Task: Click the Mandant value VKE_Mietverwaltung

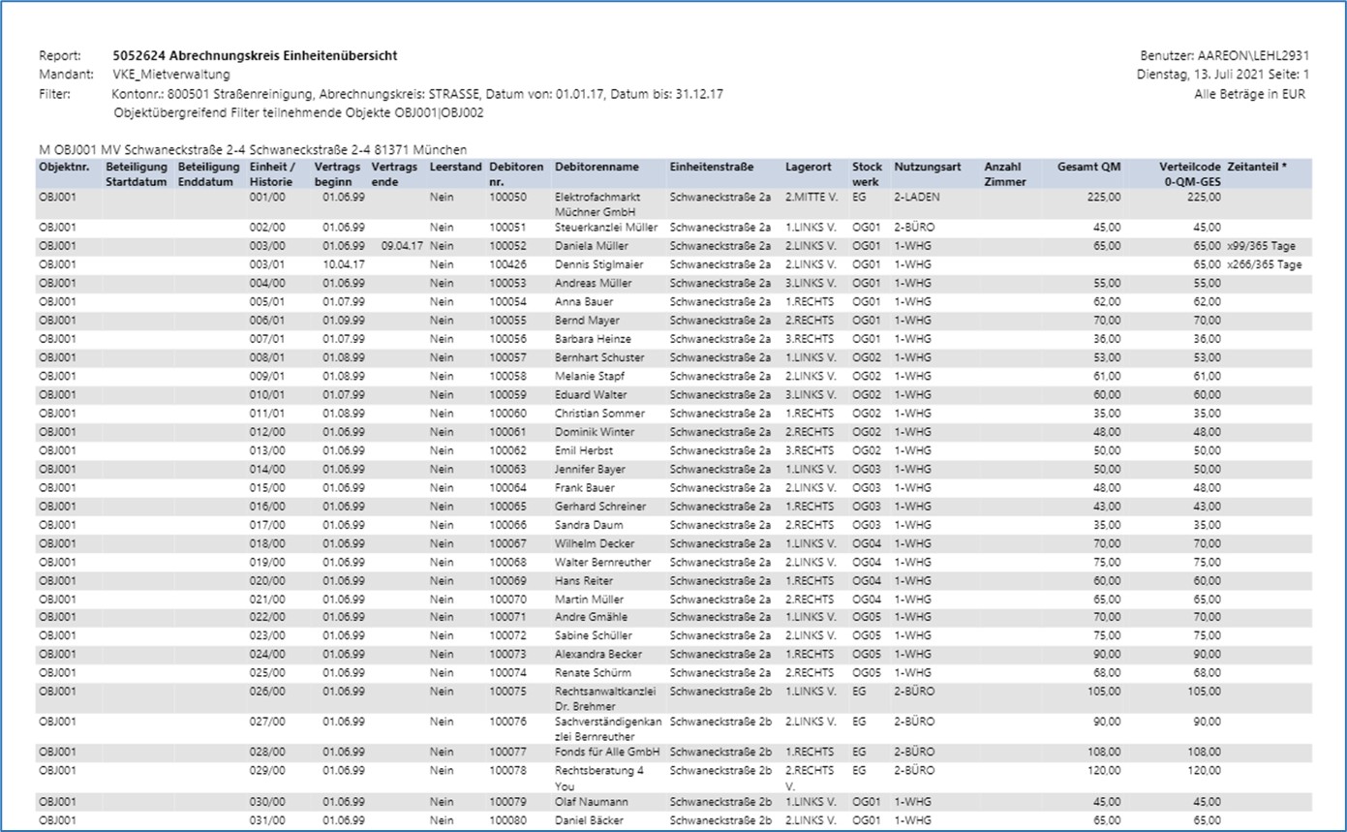Action: tap(171, 75)
